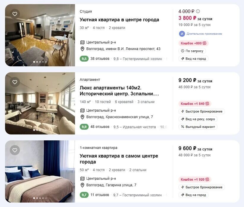Click the Вид на город tag on the third listing

coord(194,195)
